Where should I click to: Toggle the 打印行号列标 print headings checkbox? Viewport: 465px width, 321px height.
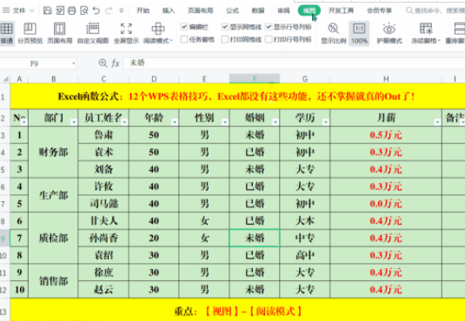tap(269, 39)
